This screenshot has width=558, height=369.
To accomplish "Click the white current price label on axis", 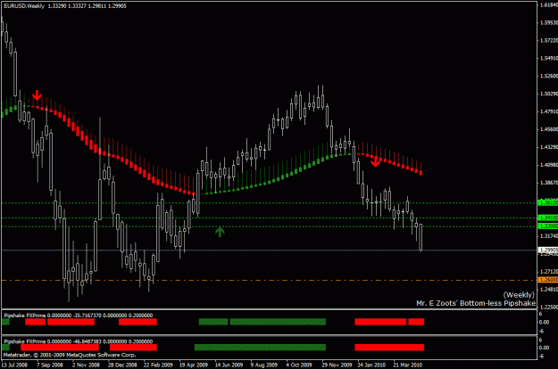I will pos(548,250).
